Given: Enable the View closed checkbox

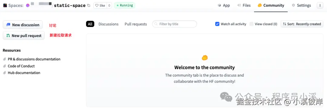Looking at the screenshot, I should (x=252, y=24).
